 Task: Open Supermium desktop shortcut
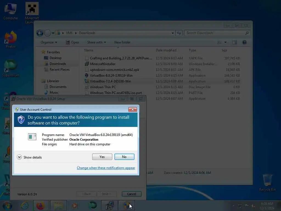tap(11, 68)
